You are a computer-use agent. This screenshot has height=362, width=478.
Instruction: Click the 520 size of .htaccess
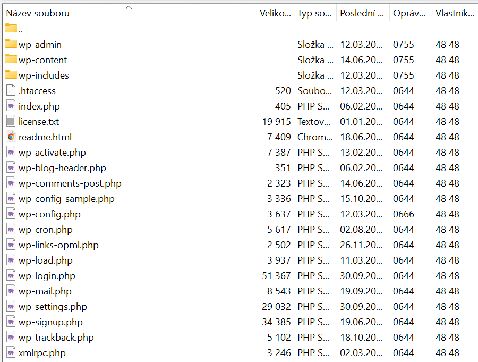tap(283, 91)
